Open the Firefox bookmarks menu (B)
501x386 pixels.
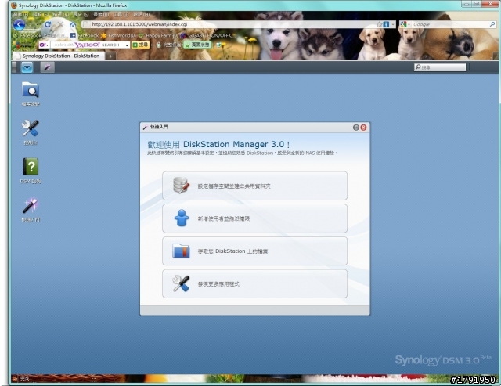coord(101,15)
